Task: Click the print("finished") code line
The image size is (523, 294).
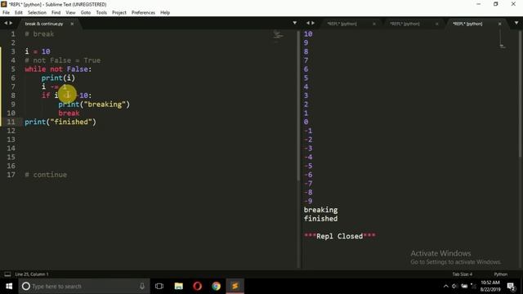Action: (60, 122)
